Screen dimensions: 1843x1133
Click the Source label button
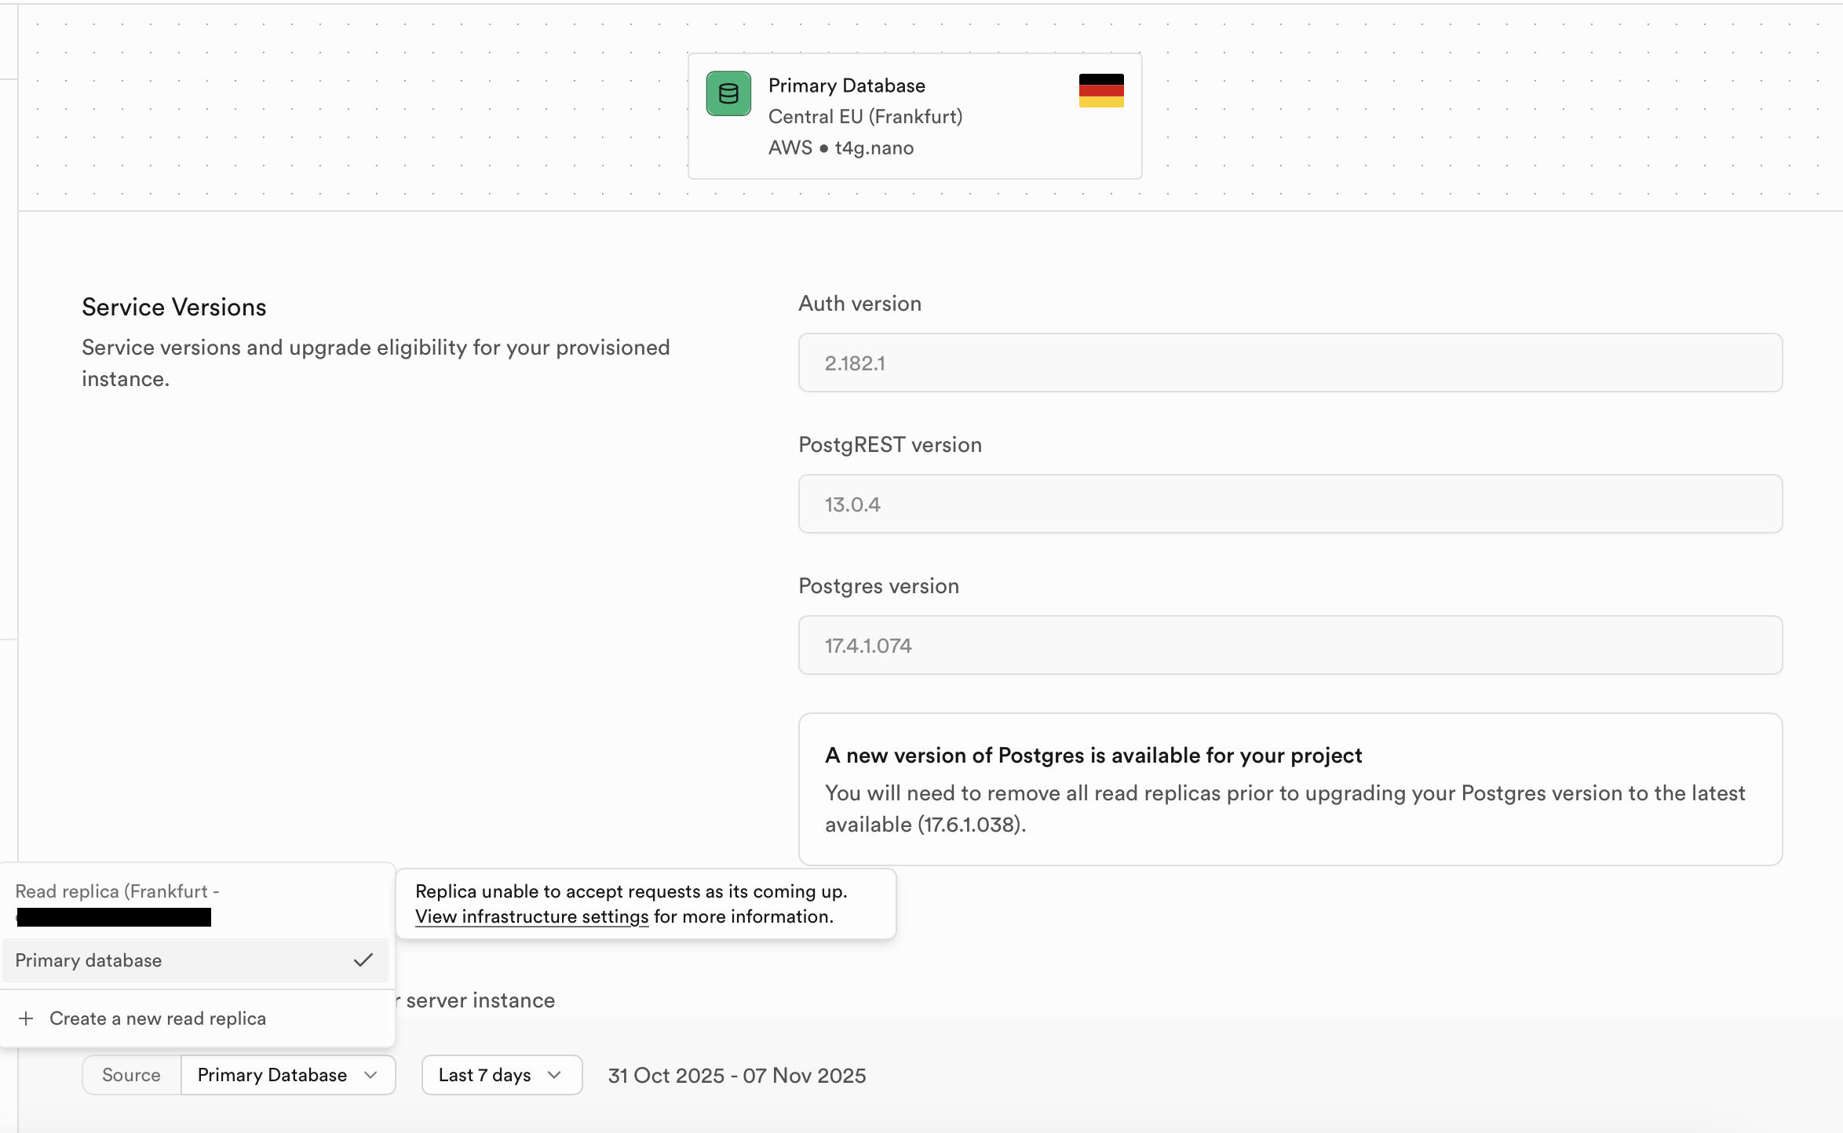point(131,1075)
